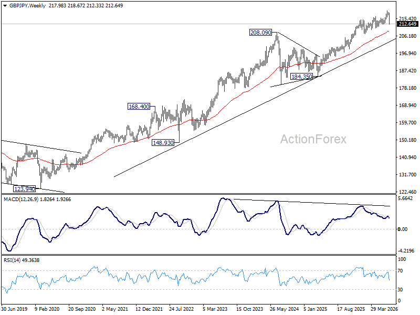The image size is (420, 315).
Task: Click the 150.180 price axis value
Action: click(408, 140)
